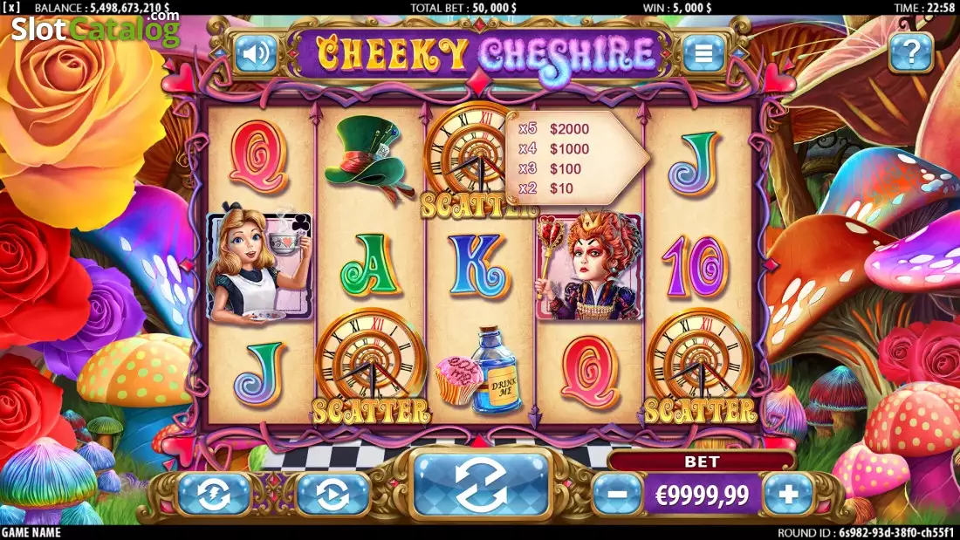Decrease the bet with the minus button
This screenshot has width=960, height=540.
click(618, 494)
